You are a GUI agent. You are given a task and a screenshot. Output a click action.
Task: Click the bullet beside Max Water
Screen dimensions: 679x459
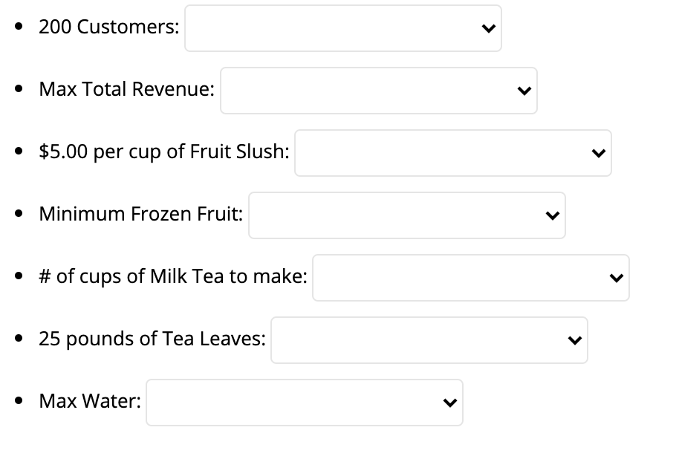pos(18,401)
